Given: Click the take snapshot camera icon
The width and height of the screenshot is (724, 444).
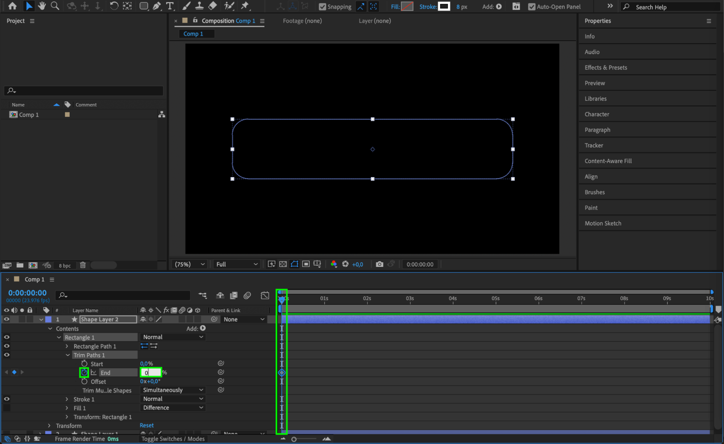Looking at the screenshot, I should click(379, 264).
